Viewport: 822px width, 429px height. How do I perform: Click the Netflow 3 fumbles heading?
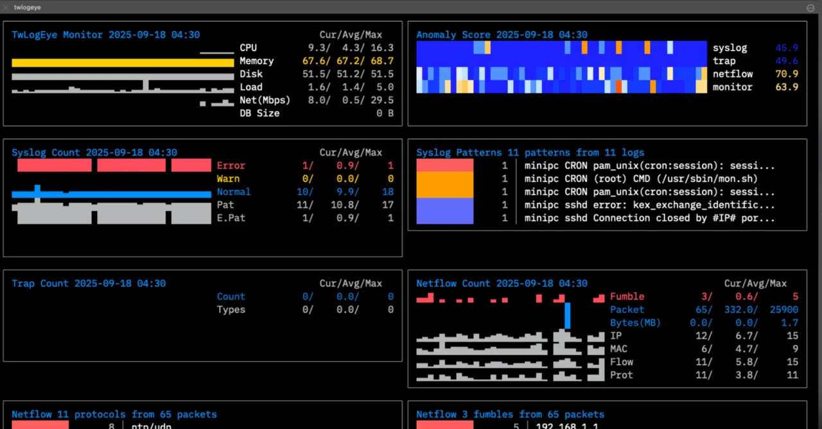coord(510,414)
